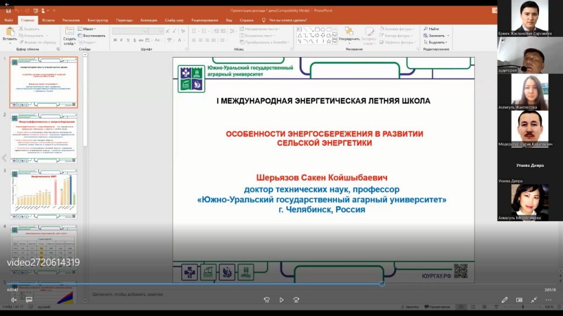Viewport: 563px width, 316px height.
Task: Open subtitles and captions menu
Action: pyautogui.click(x=29, y=300)
